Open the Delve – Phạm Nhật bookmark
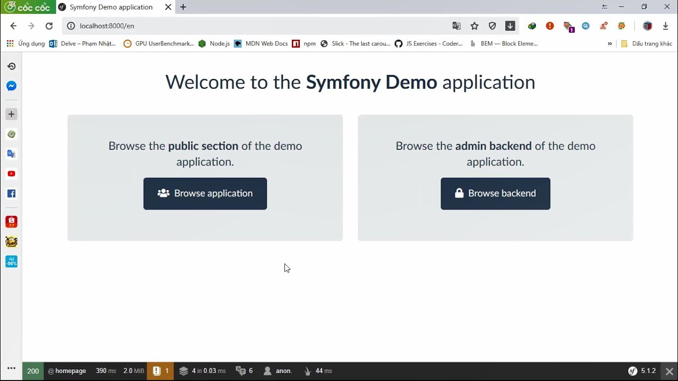Image resolution: width=678 pixels, height=381 pixels. click(x=82, y=44)
